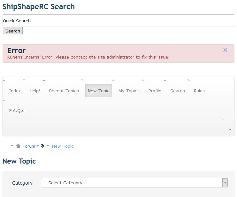Focus the Quick Search input field

tap(119, 20)
